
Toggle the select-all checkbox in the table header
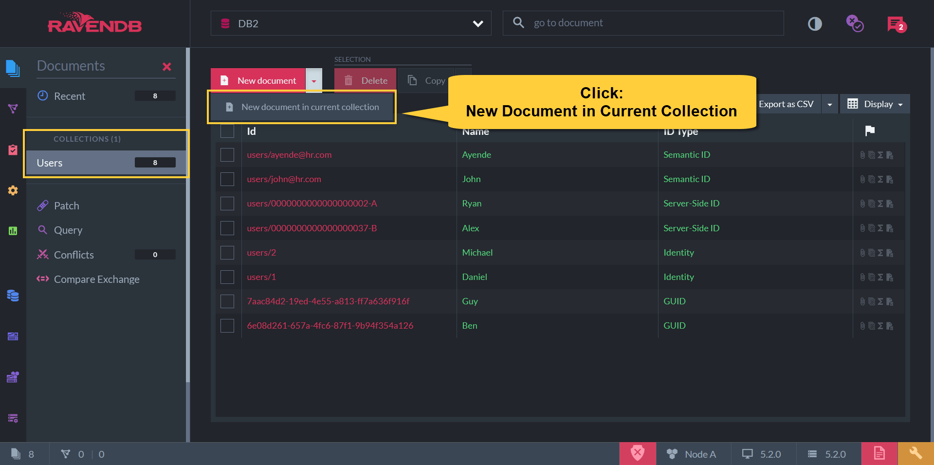coord(227,131)
